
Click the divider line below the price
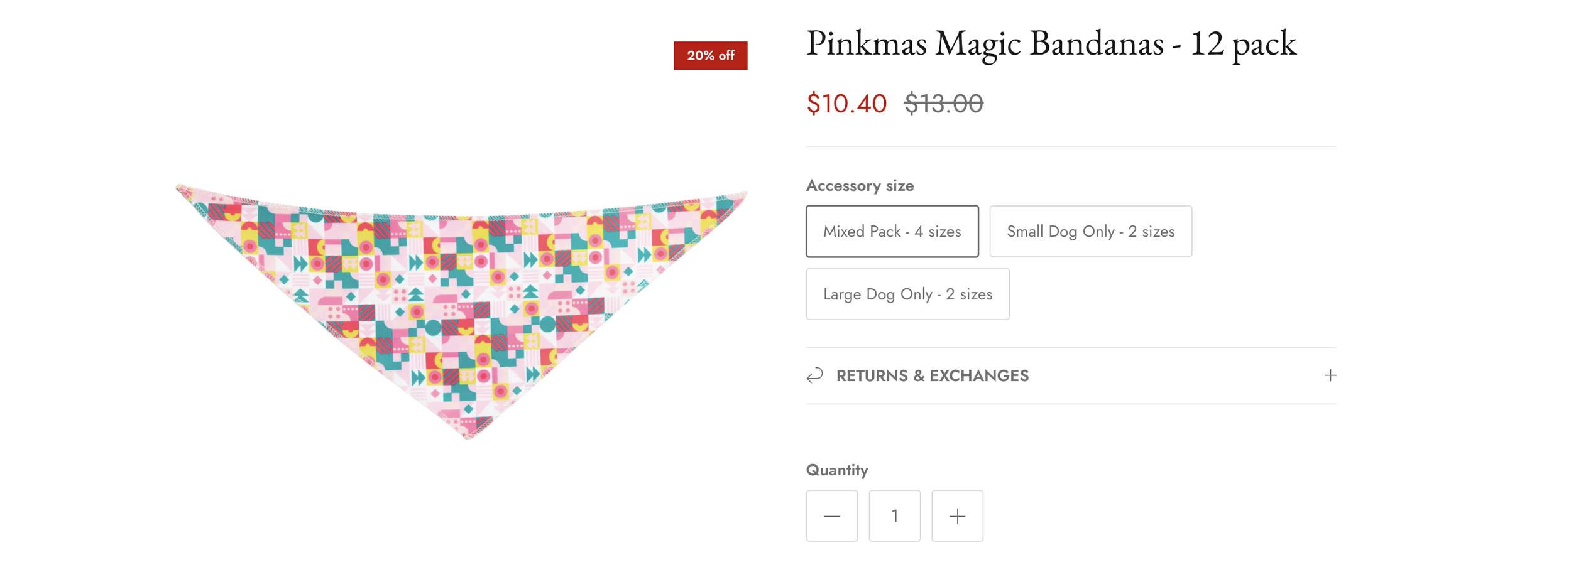coord(1071,146)
